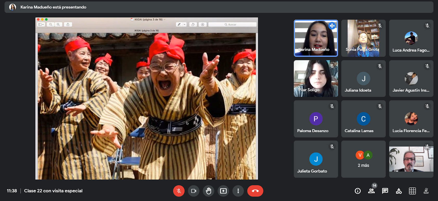Screen dimensions: 438x201
Task: Select Pilar Soligo's video tile
Action: (x=316, y=78)
